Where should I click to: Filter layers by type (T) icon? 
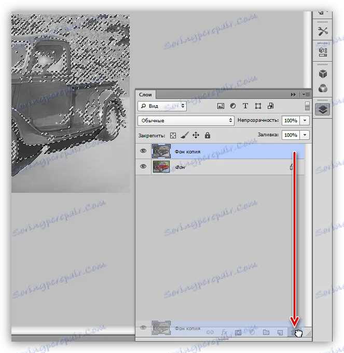pos(245,106)
